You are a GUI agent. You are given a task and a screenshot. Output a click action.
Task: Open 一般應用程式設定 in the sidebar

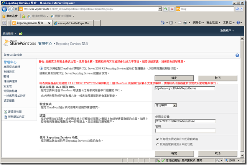coord(15,96)
